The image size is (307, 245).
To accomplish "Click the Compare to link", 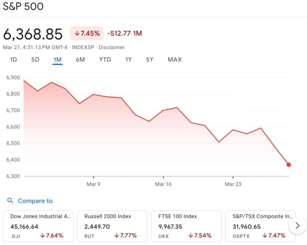I will 35,201.
